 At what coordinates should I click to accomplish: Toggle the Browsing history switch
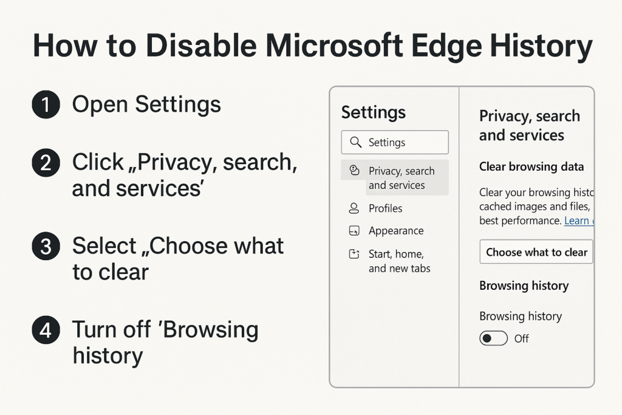493,338
